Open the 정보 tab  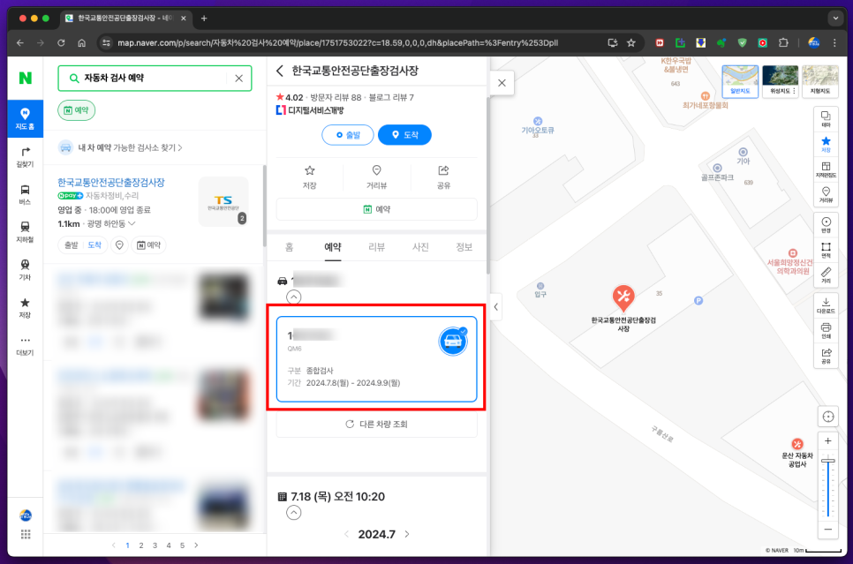[464, 247]
